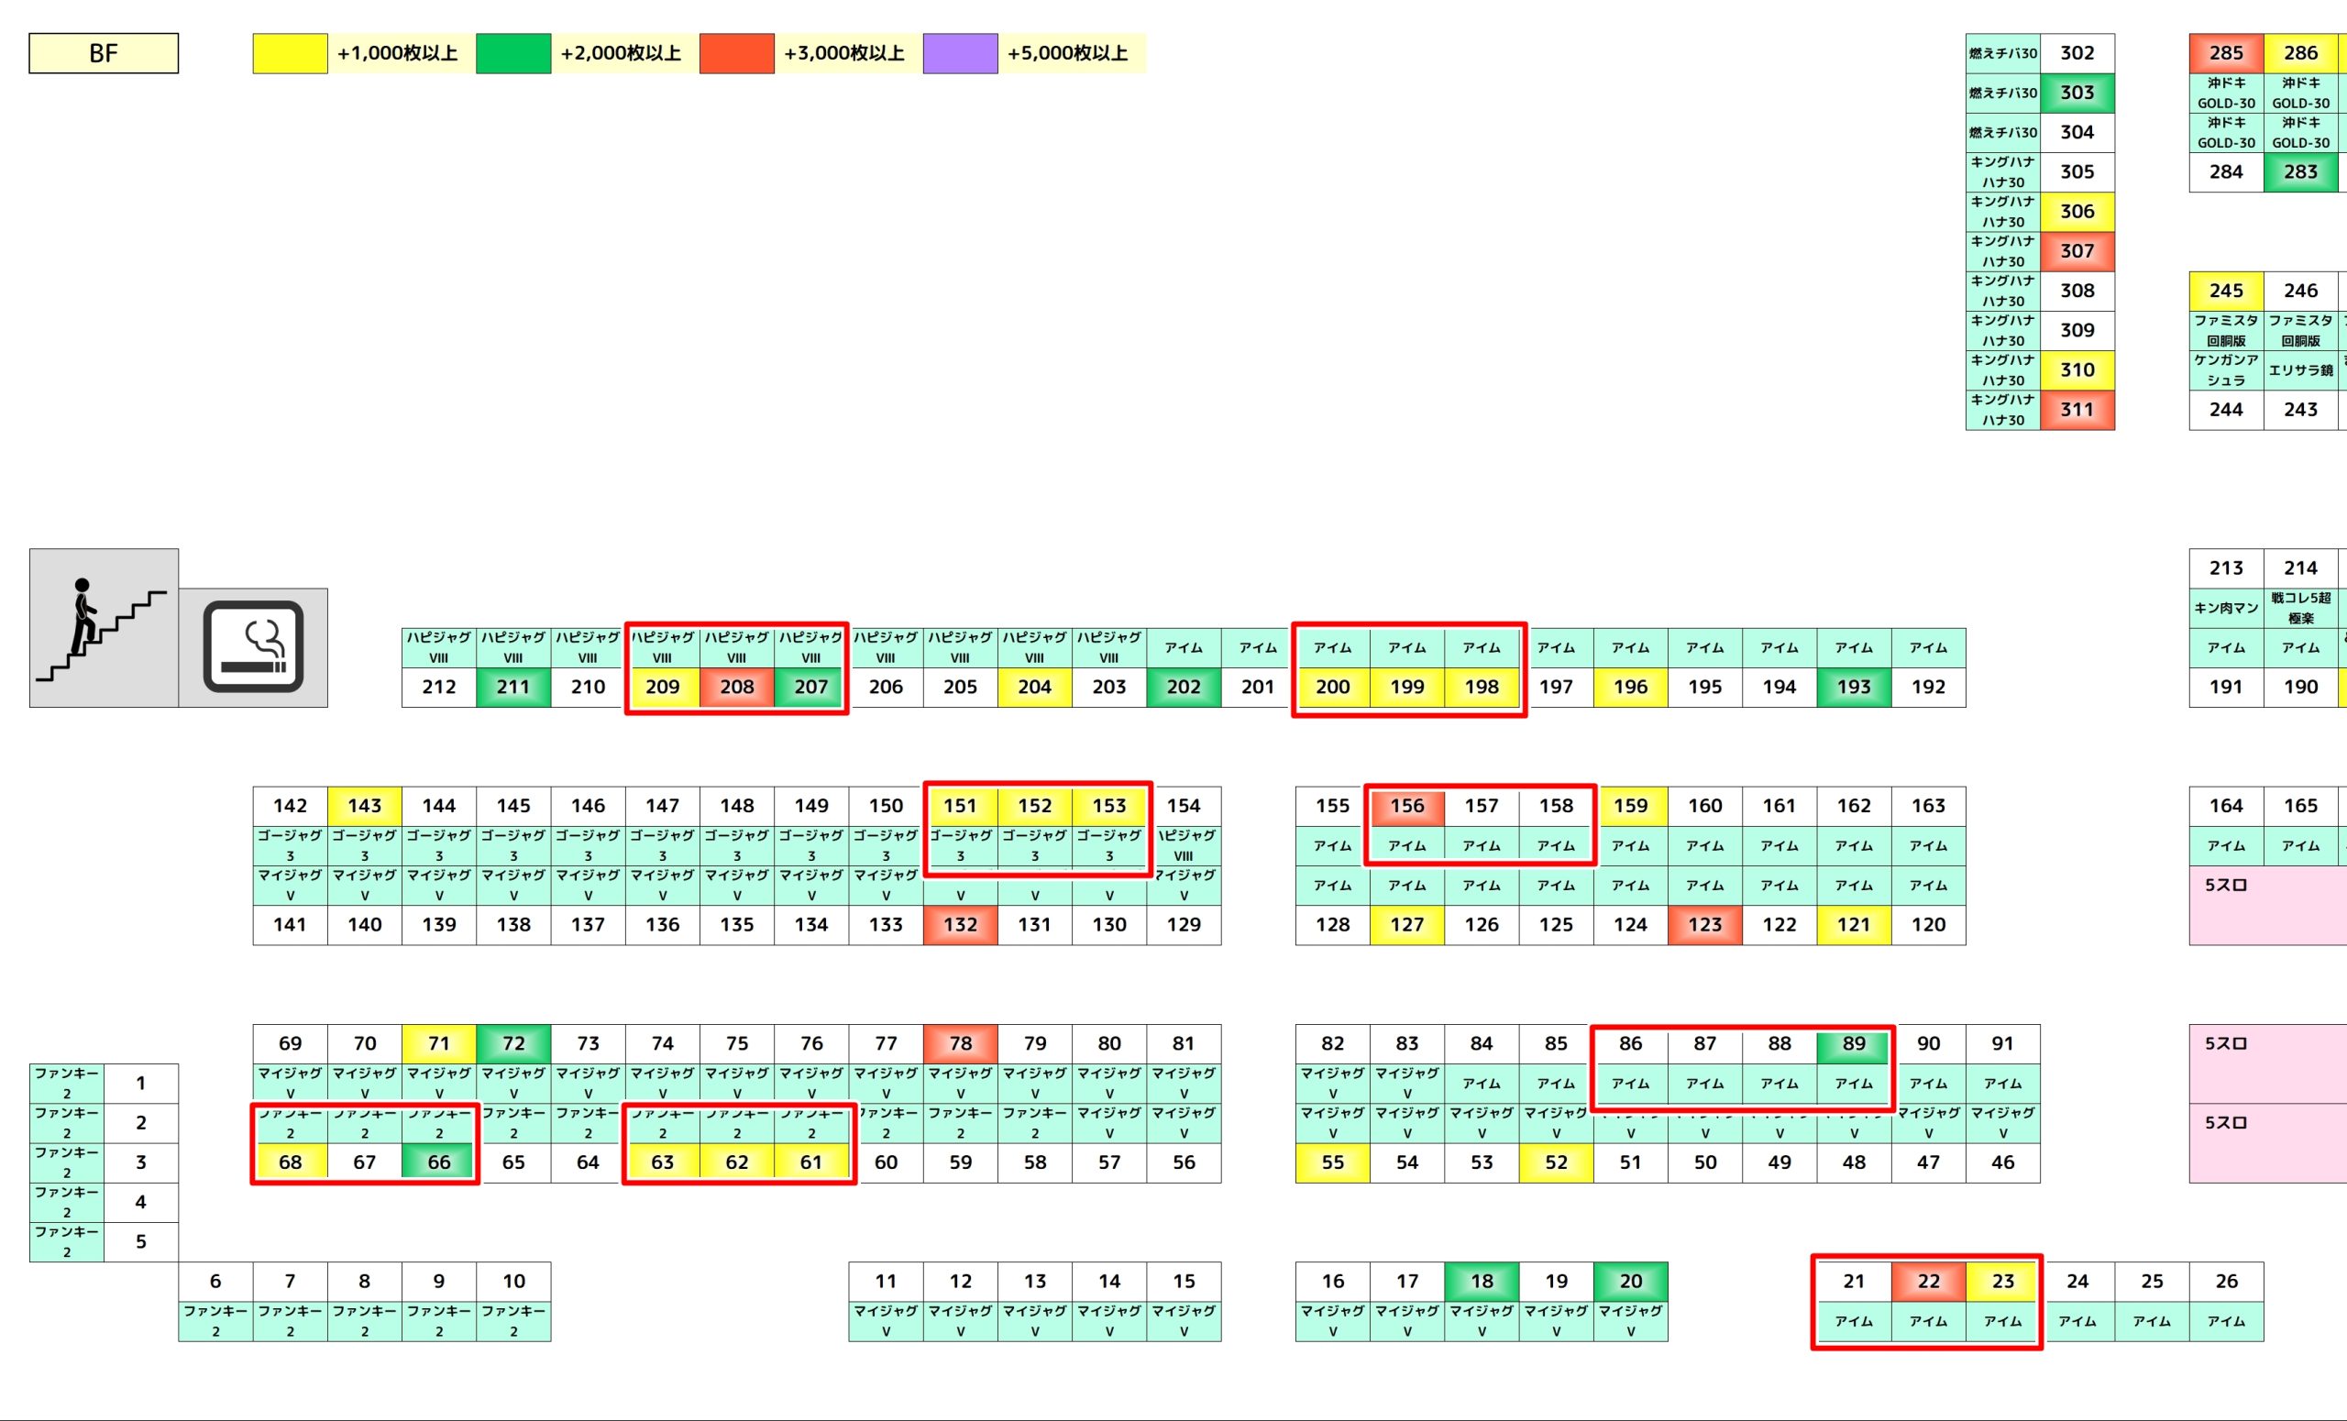
Task: Click the green +2,000枚以上 legend swatch
Action: pos(512,53)
